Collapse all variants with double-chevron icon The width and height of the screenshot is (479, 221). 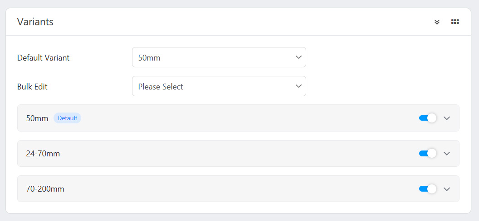437,22
